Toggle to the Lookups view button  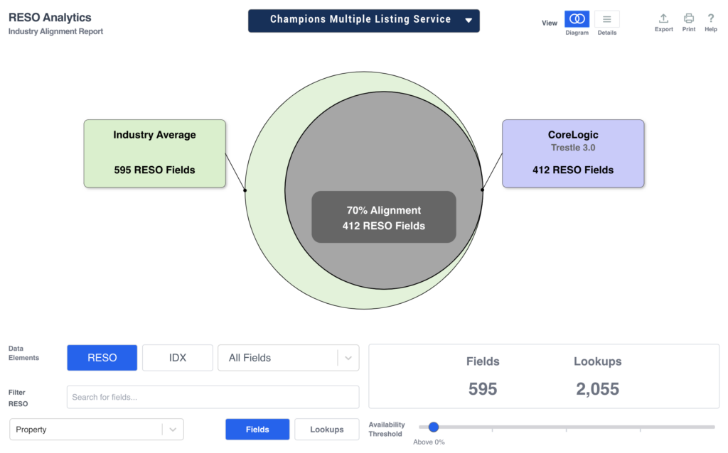326,430
